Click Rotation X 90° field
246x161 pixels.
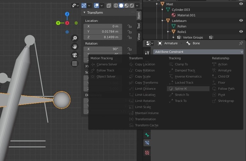[x=103, y=49]
